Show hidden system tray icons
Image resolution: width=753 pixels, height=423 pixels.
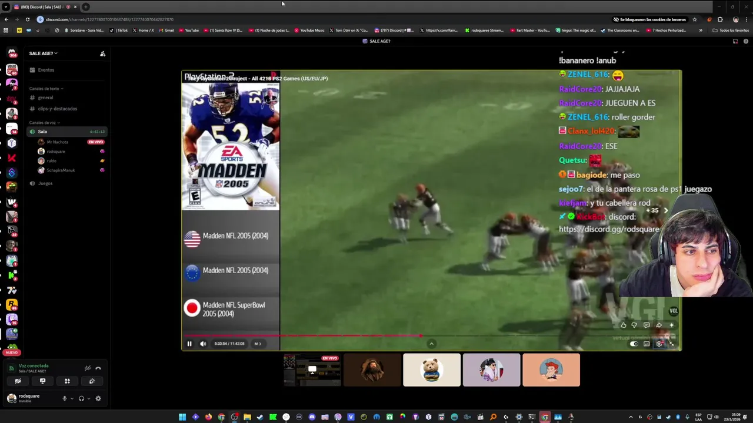tap(631, 417)
